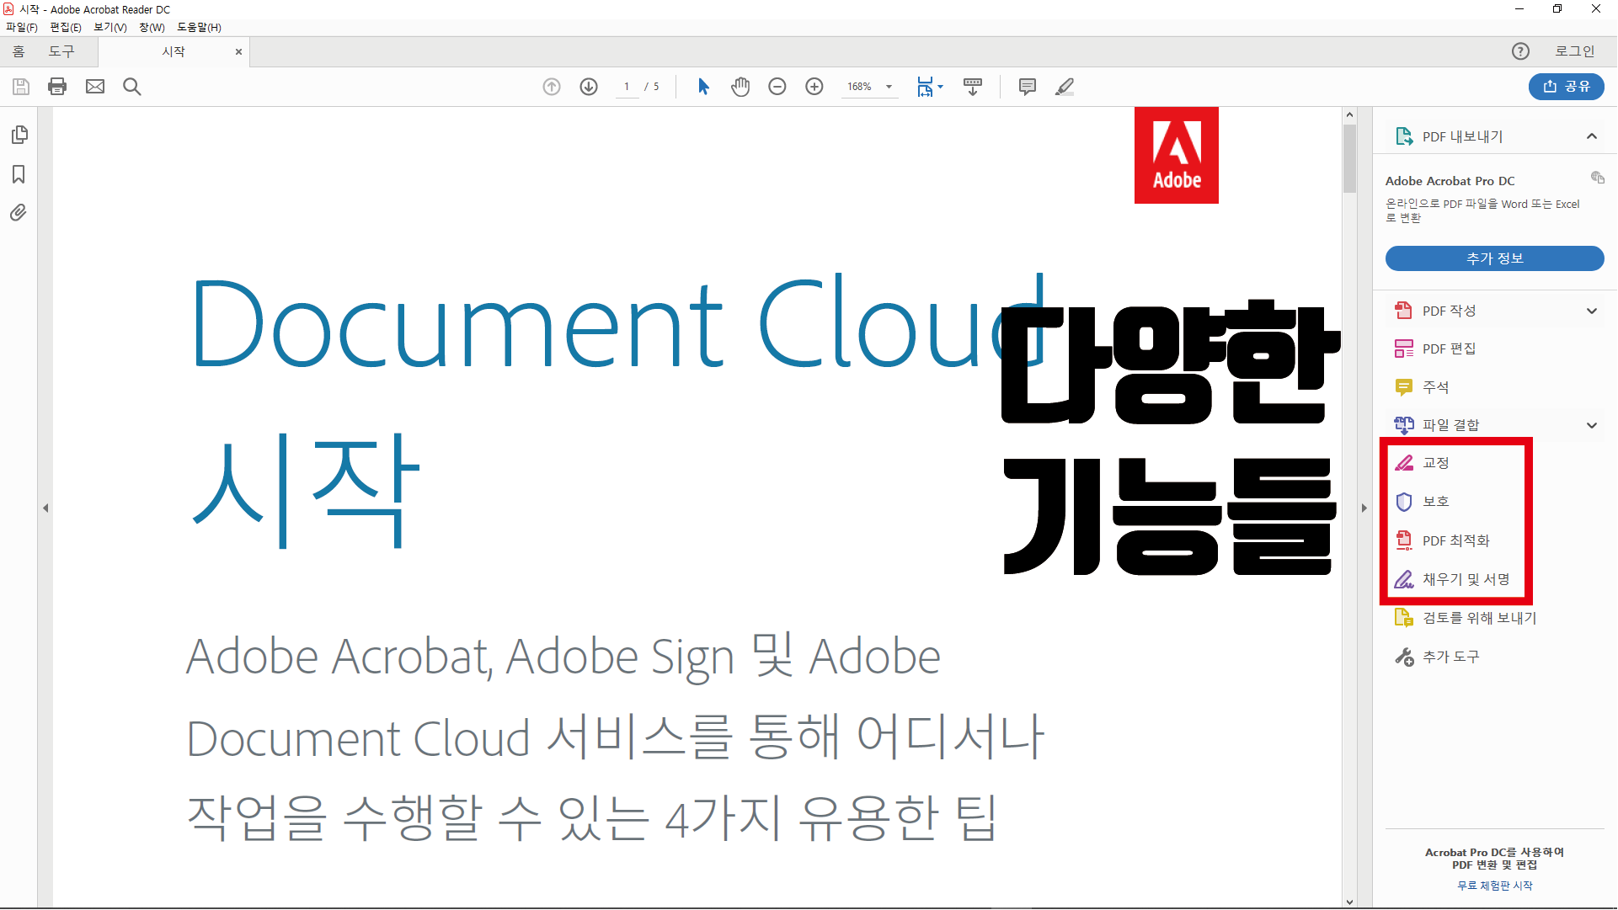The image size is (1618, 910).
Task: Click the 무료 체험판 시작 link
Action: 1494,886
